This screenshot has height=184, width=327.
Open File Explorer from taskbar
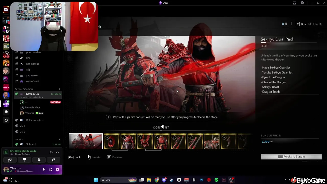(149, 180)
